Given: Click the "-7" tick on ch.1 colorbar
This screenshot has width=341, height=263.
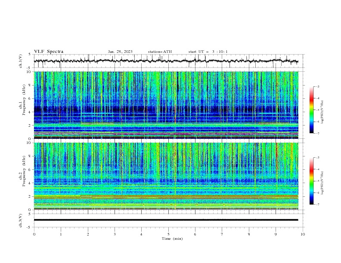Looking at the screenshot, I should click(x=317, y=133).
